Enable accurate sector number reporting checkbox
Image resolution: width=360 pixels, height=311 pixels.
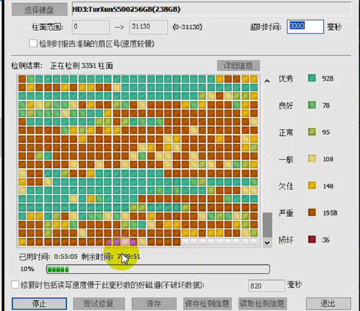click(34, 43)
